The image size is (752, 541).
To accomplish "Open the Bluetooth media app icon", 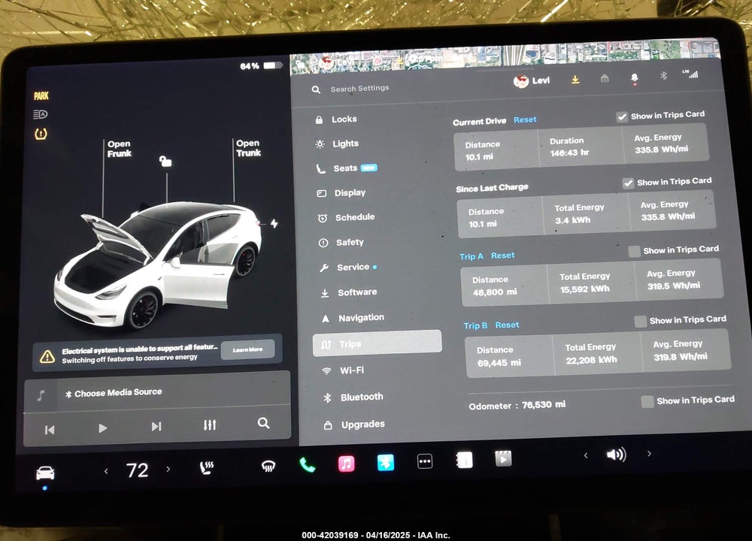I will point(386,462).
